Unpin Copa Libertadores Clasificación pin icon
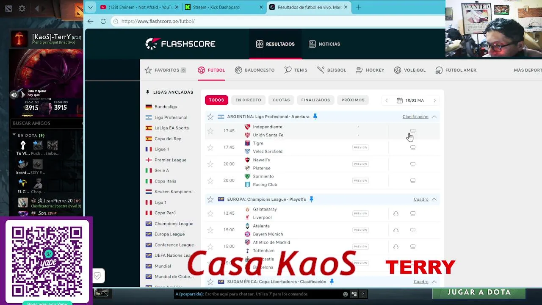Image resolution: width=542 pixels, height=305 pixels. pos(332,282)
